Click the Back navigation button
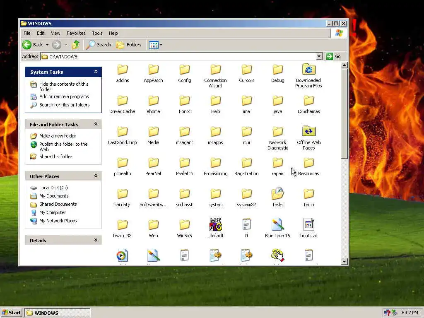Viewport: 424px width, 318px height. click(x=33, y=45)
